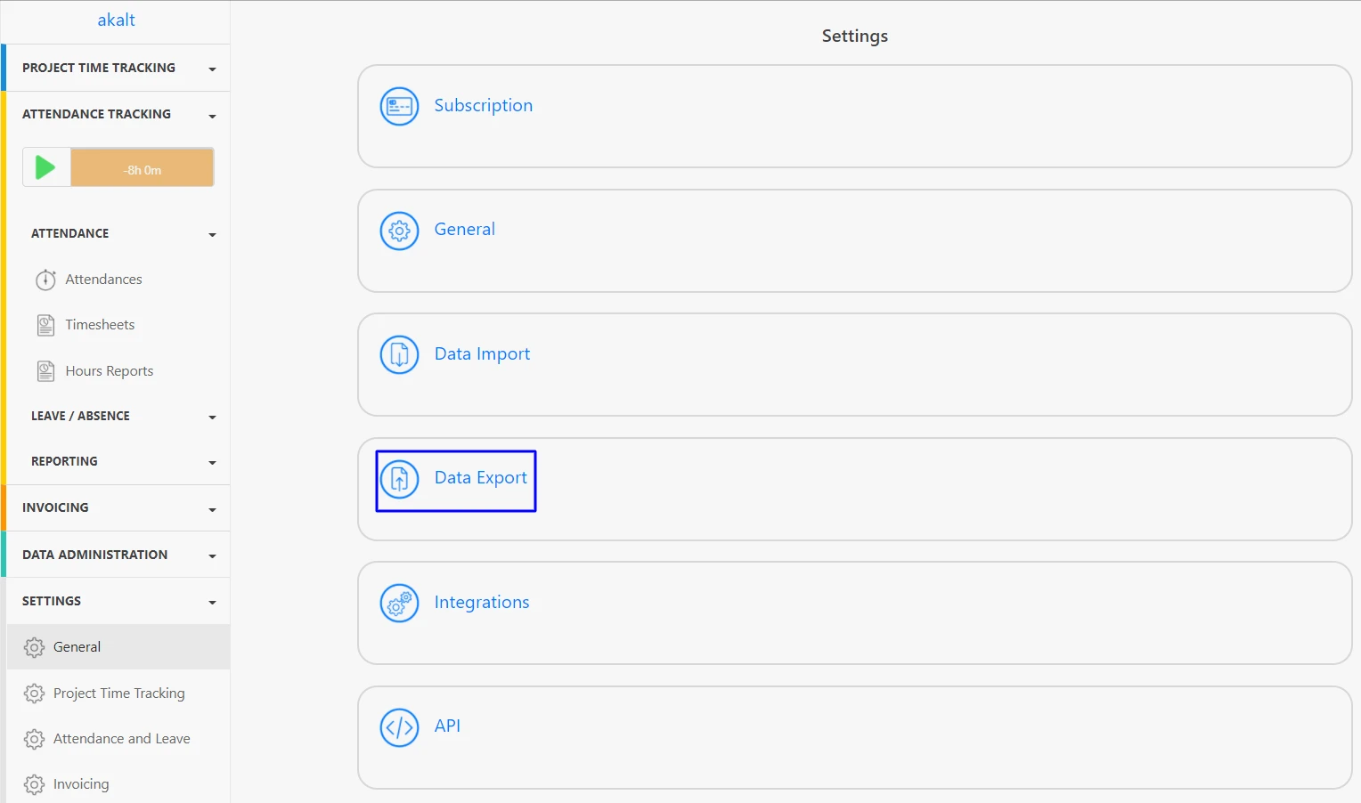Click the akalt account link

(x=116, y=19)
